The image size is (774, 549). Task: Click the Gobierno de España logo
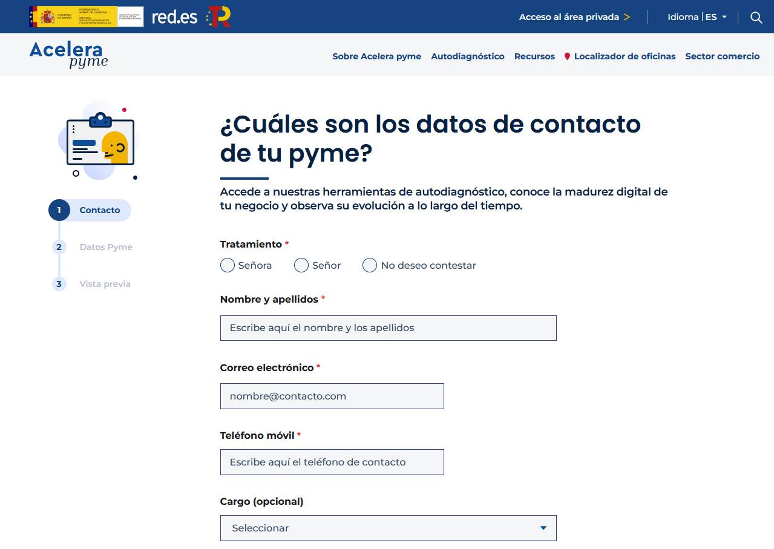(86, 17)
